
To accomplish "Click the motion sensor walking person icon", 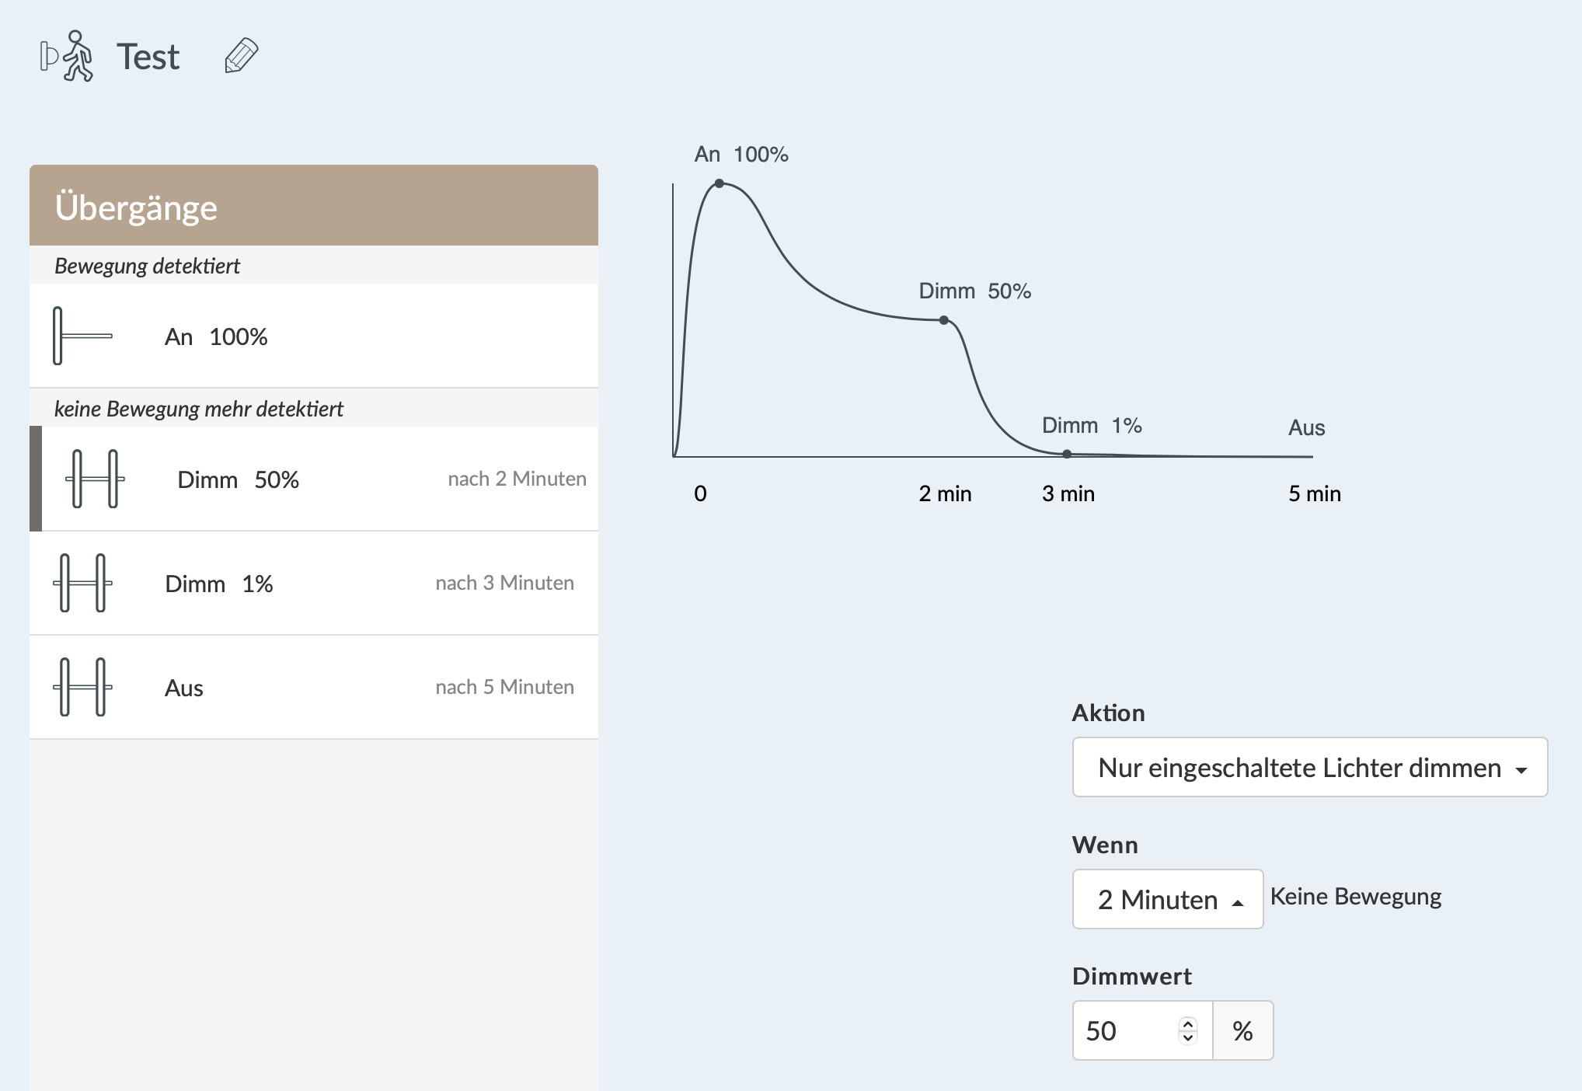I will pos(68,56).
